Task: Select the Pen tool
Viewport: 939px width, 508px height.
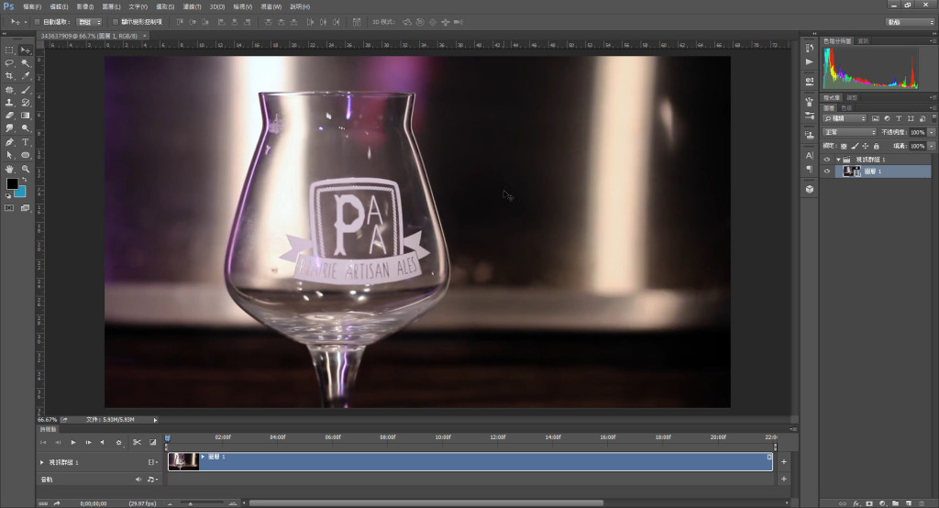Action: 9,142
